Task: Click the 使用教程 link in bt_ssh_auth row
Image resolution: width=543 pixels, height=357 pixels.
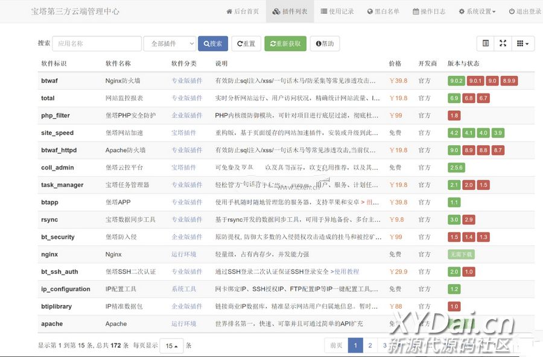Action: (346, 272)
